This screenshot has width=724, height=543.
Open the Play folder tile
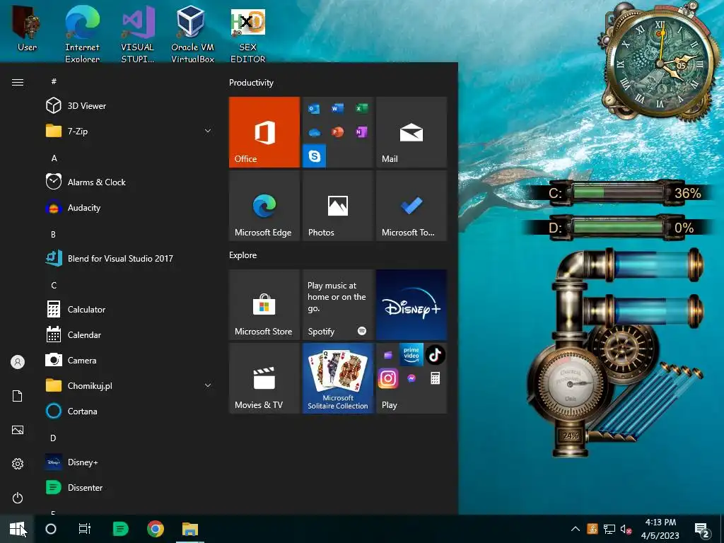coord(411,378)
